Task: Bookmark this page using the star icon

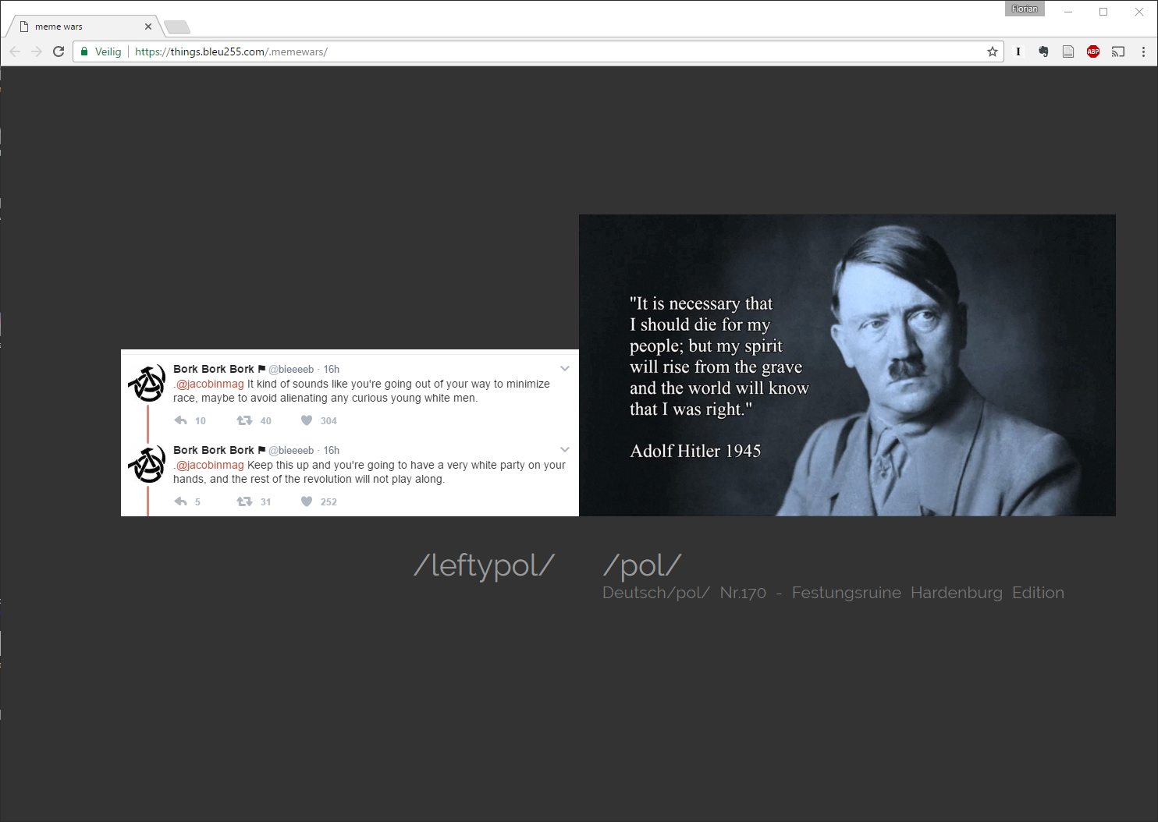Action: pyautogui.click(x=993, y=51)
